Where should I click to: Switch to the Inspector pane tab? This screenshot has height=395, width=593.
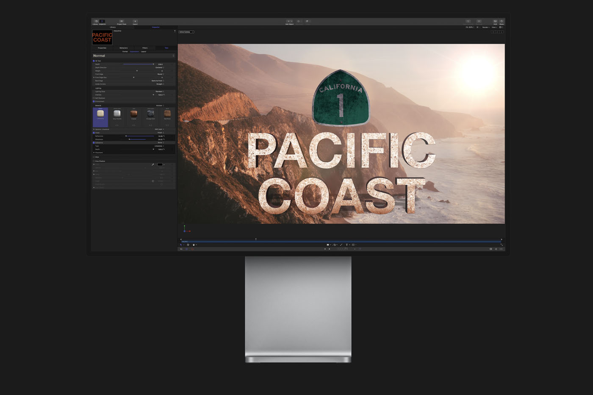156,27
